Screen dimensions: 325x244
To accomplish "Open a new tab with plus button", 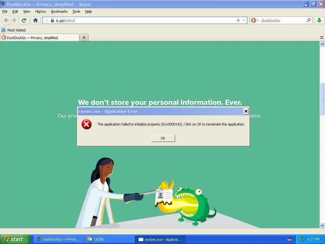I will point(84,37).
